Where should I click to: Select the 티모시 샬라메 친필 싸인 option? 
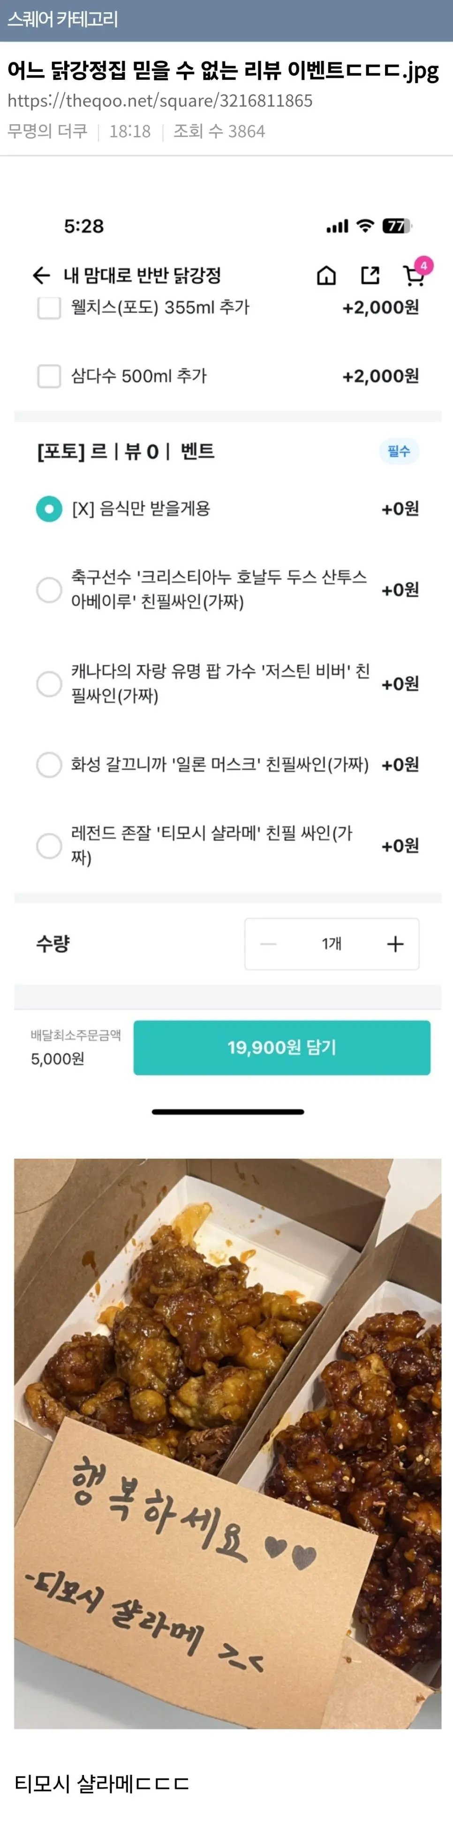[x=49, y=846]
